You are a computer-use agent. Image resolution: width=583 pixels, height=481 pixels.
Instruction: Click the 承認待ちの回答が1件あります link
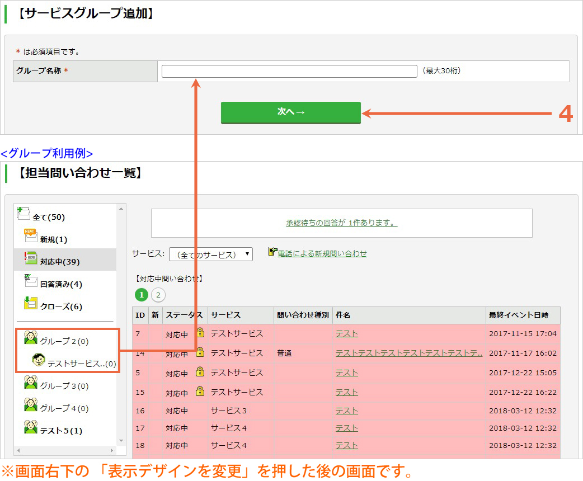coord(342,223)
